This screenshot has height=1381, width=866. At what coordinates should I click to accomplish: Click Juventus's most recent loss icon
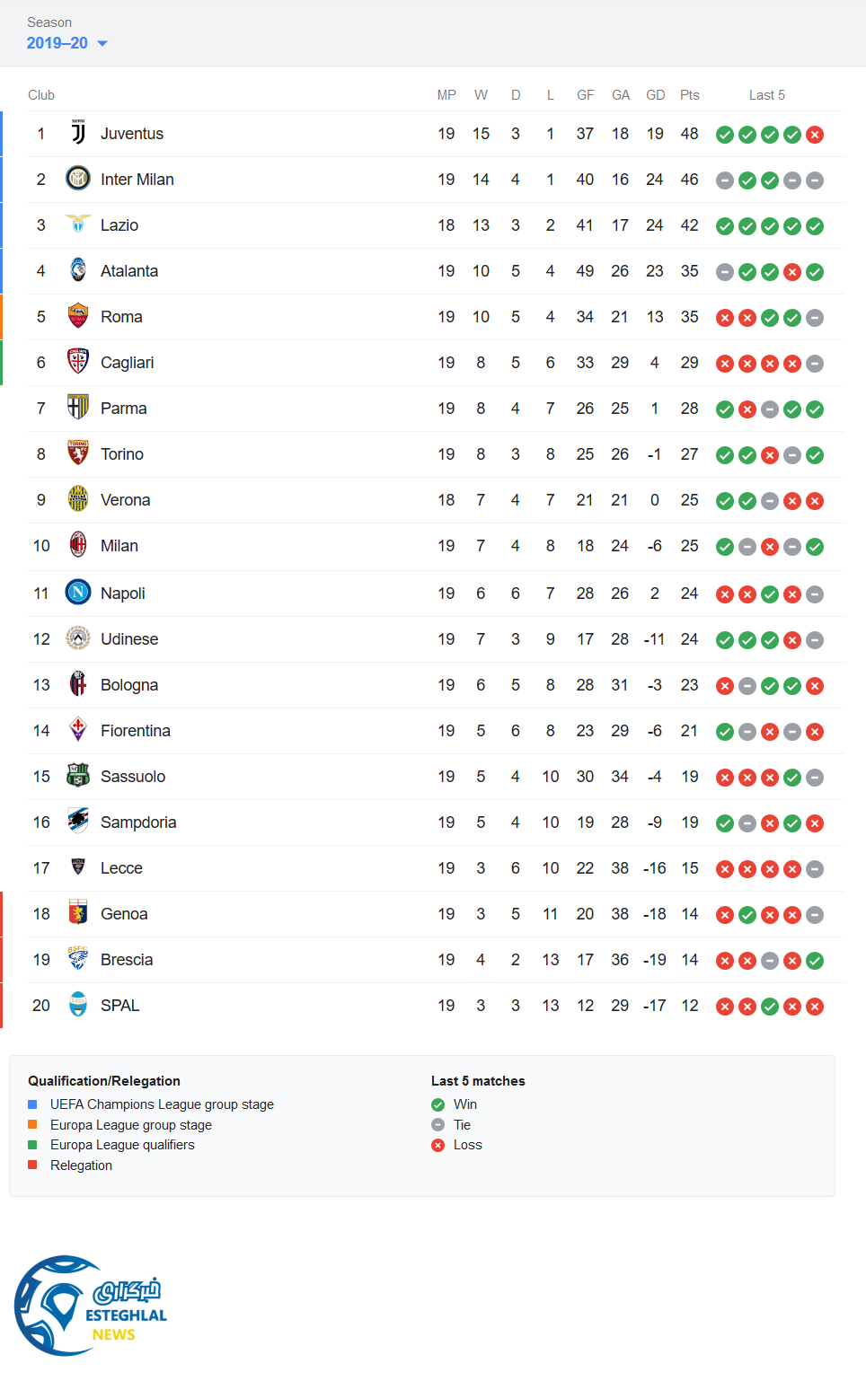point(815,135)
